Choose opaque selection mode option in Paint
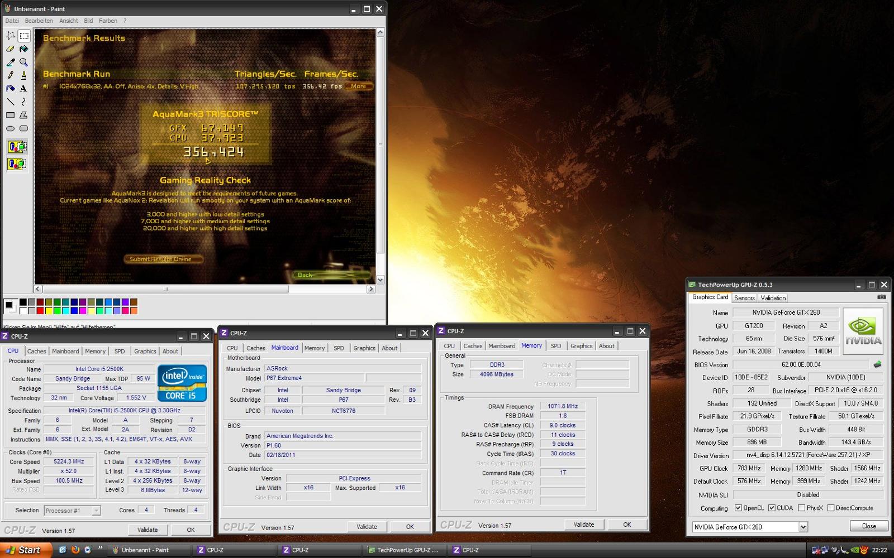The image size is (894, 558). (x=17, y=147)
